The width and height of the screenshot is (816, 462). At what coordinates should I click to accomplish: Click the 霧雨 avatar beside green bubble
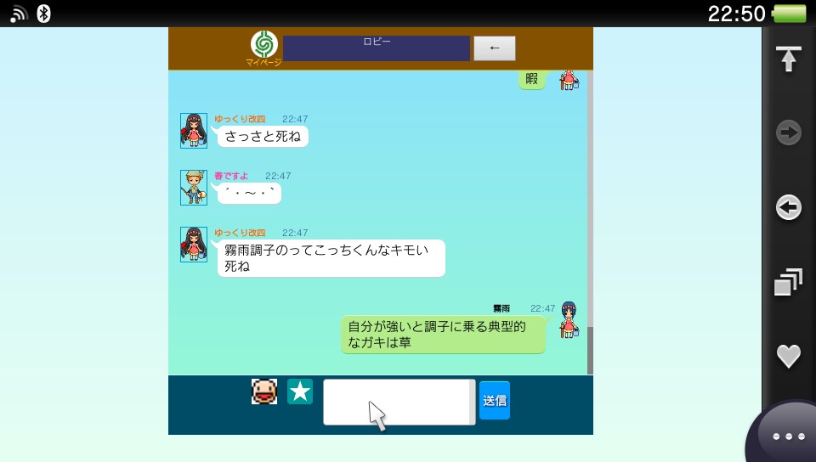point(569,320)
